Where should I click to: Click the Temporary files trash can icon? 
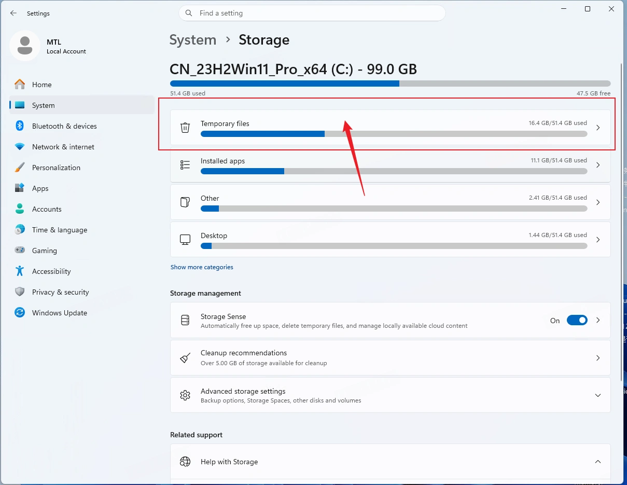click(x=185, y=128)
